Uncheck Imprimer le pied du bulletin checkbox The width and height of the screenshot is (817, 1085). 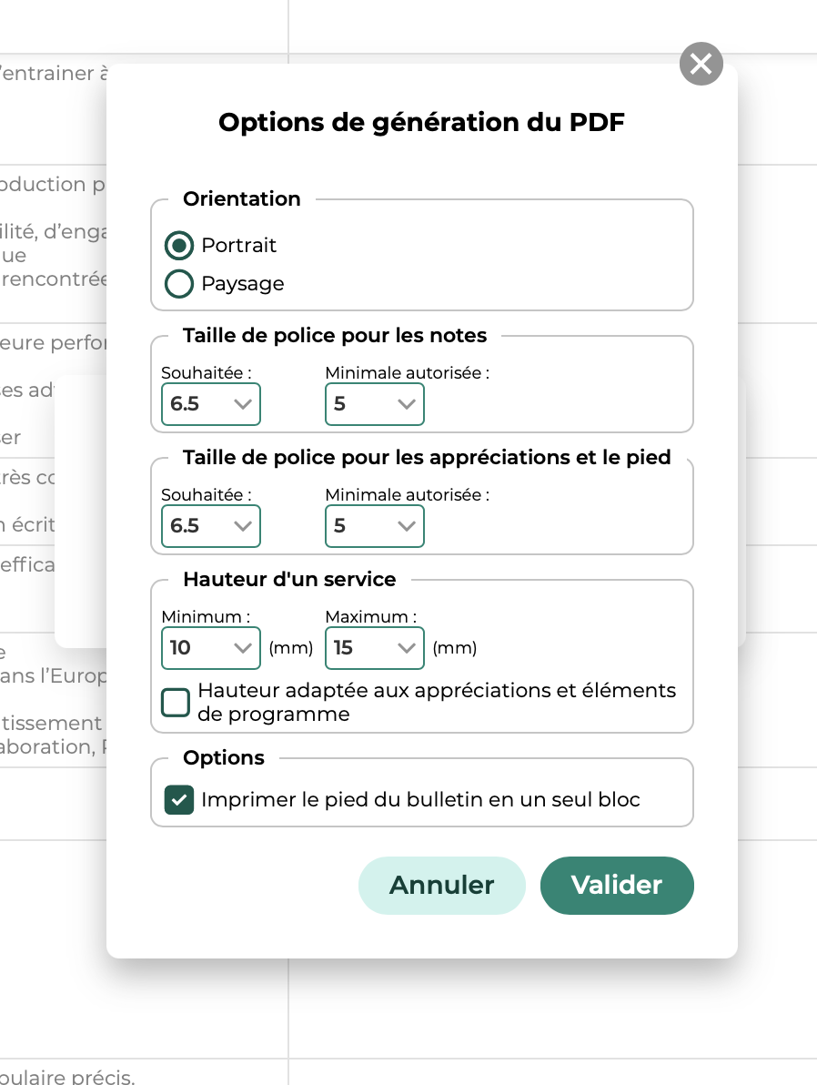point(179,800)
